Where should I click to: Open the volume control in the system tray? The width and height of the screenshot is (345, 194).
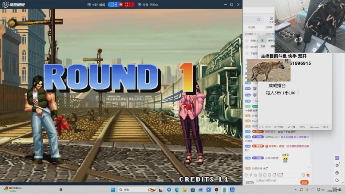click(x=323, y=190)
